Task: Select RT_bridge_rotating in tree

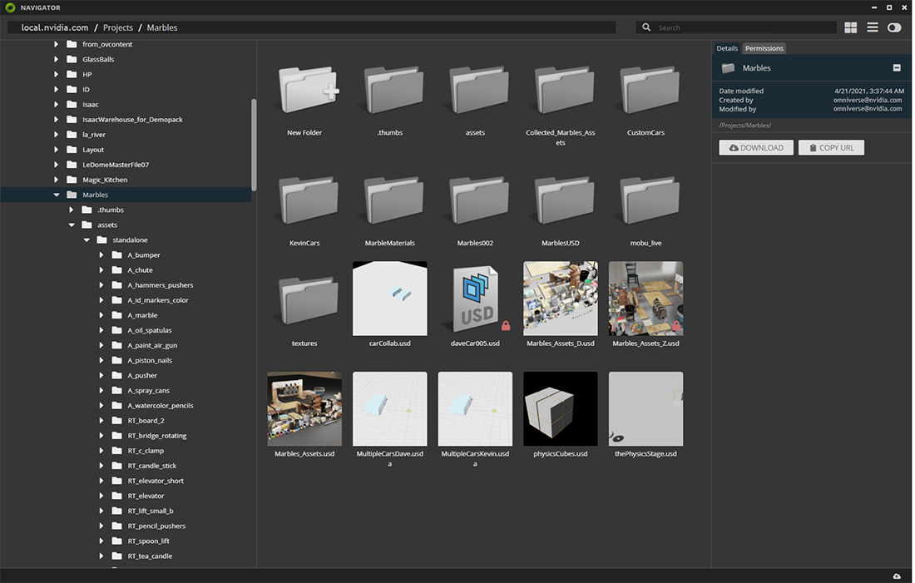Action: pyautogui.click(x=157, y=436)
